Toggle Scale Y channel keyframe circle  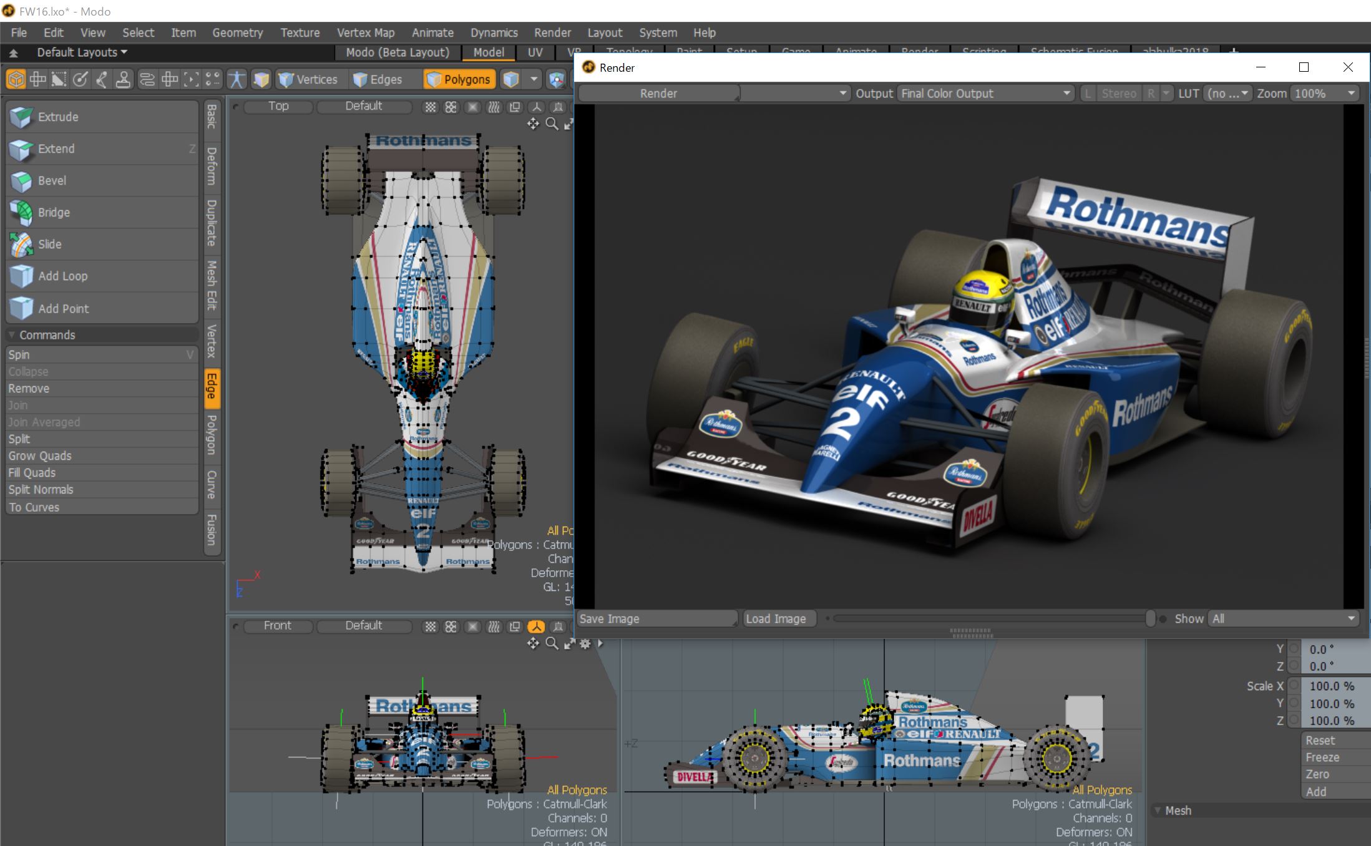[1294, 703]
